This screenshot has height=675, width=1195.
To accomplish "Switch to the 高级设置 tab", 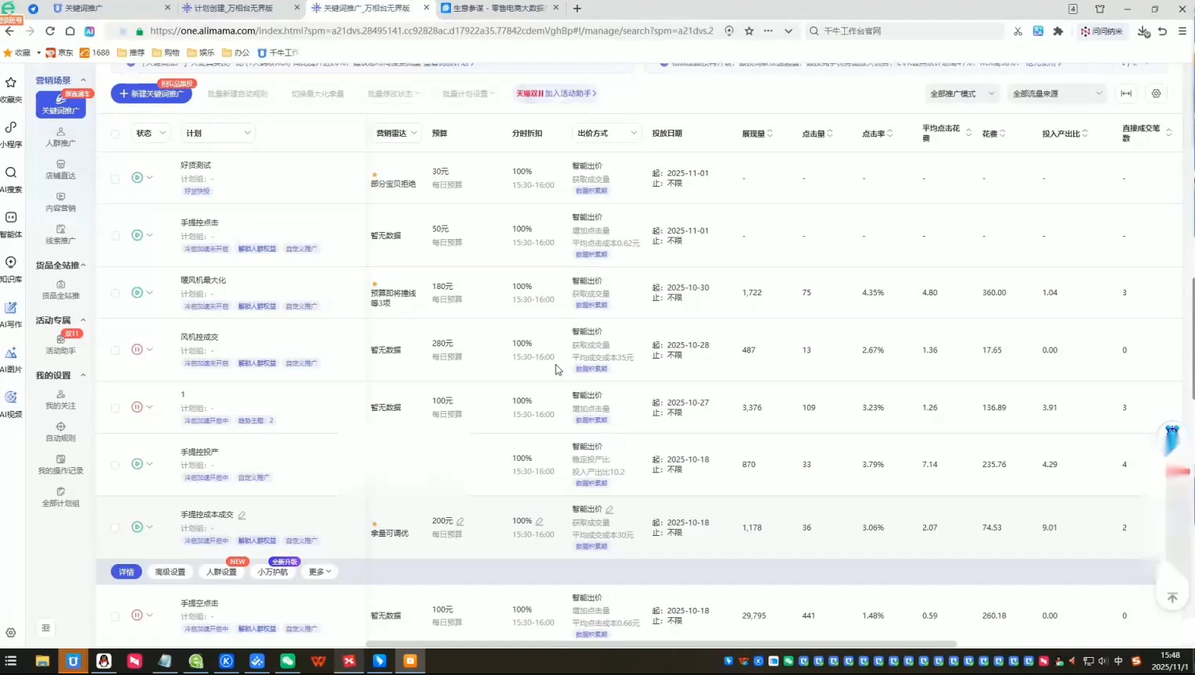I will [x=170, y=572].
